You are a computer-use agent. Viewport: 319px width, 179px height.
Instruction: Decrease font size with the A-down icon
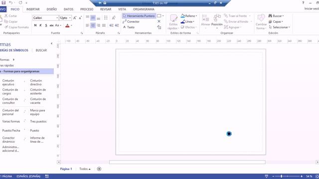(x=80, y=18)
